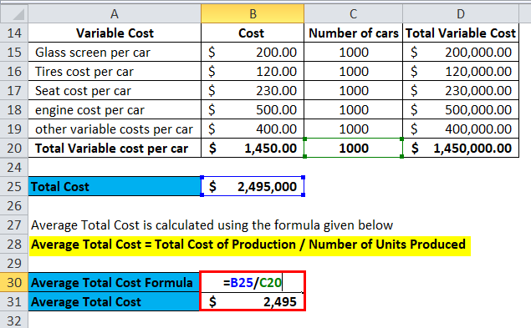Screen dimensions: 531x328
Task: Select the Tires cost per car cell
Action: click(115, 72)
